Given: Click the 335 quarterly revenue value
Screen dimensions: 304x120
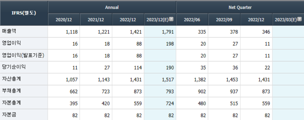Looking at the screenshot, I should click(202, 32).
